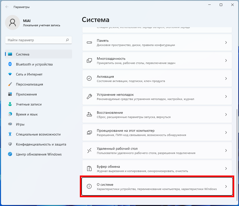
Task: Open the О системе chevron arrow
Action: point(226,186)
